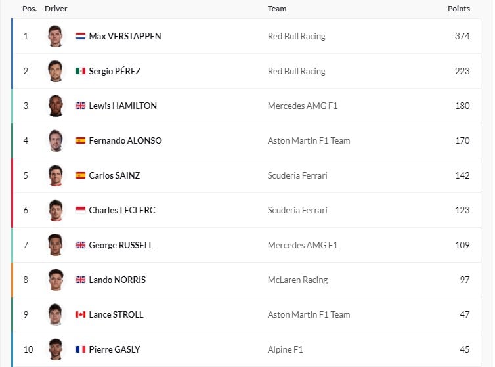Open Pierre Gasly's headshot photo

[56, 349]
